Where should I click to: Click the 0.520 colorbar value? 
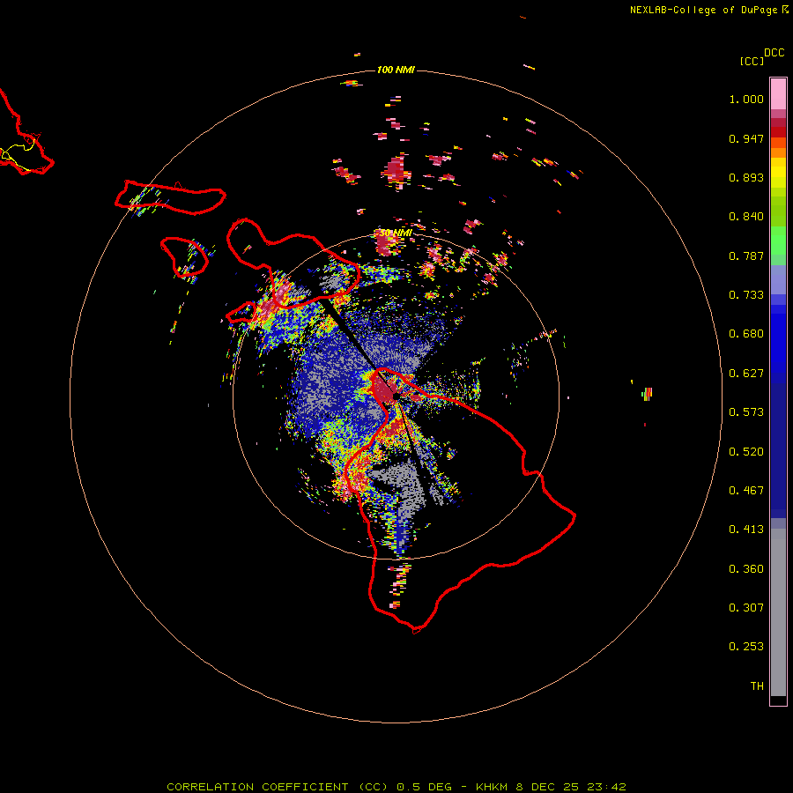tap(746, 452)
